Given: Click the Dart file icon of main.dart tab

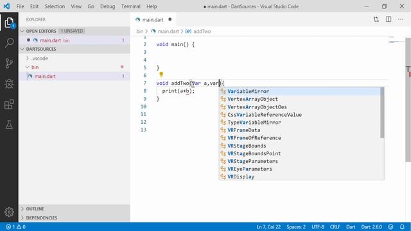Looking at the screenshot, I should coord(138,20).
